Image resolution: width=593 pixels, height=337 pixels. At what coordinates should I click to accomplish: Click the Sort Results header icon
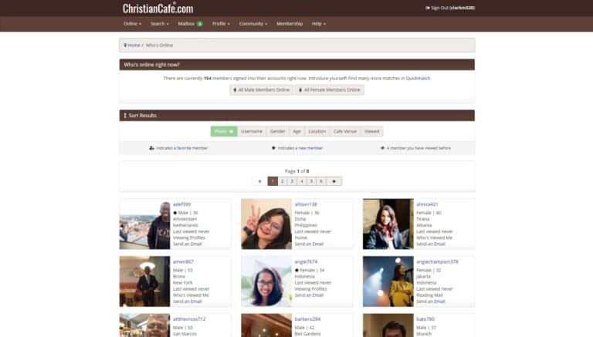click(x=125, y=116)
